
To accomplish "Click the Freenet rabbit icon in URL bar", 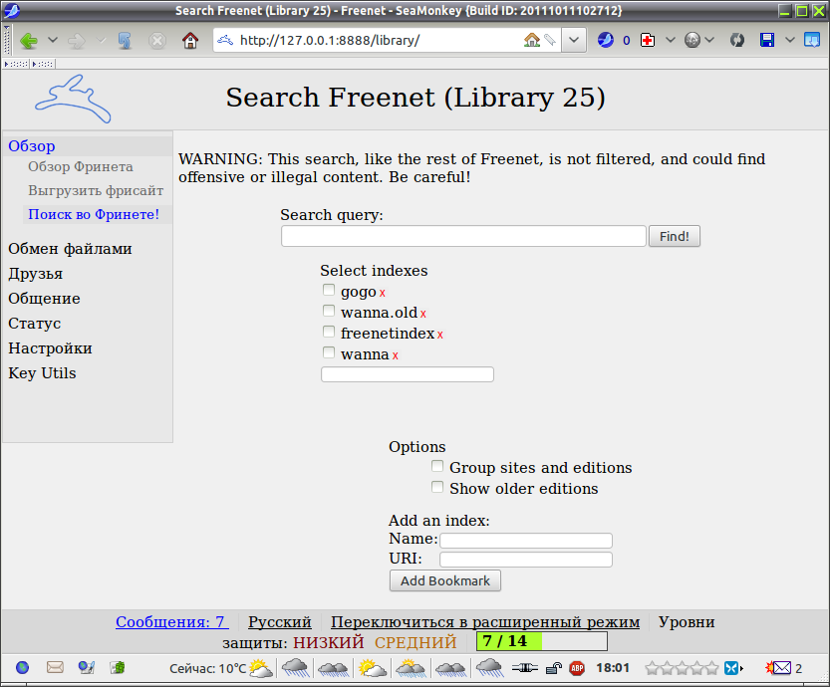I will 225,40.
